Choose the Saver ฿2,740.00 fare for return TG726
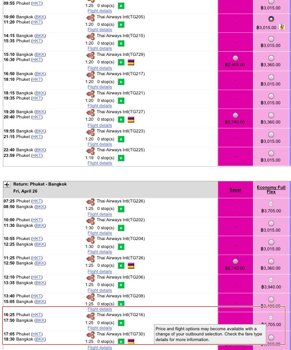The width and height of the screenshot is (291, 350). click(x=235, y=261)
